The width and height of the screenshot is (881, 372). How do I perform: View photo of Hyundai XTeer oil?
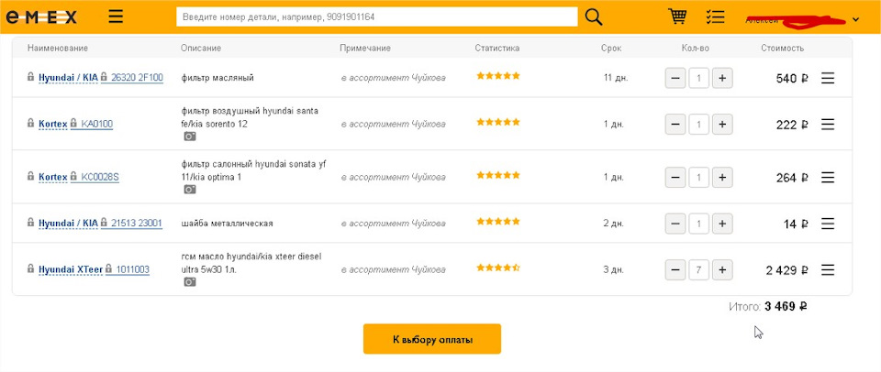[x=190, y=282]
